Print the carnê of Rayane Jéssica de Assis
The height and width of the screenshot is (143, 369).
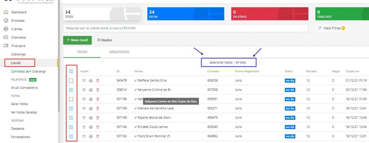[91, 117]
